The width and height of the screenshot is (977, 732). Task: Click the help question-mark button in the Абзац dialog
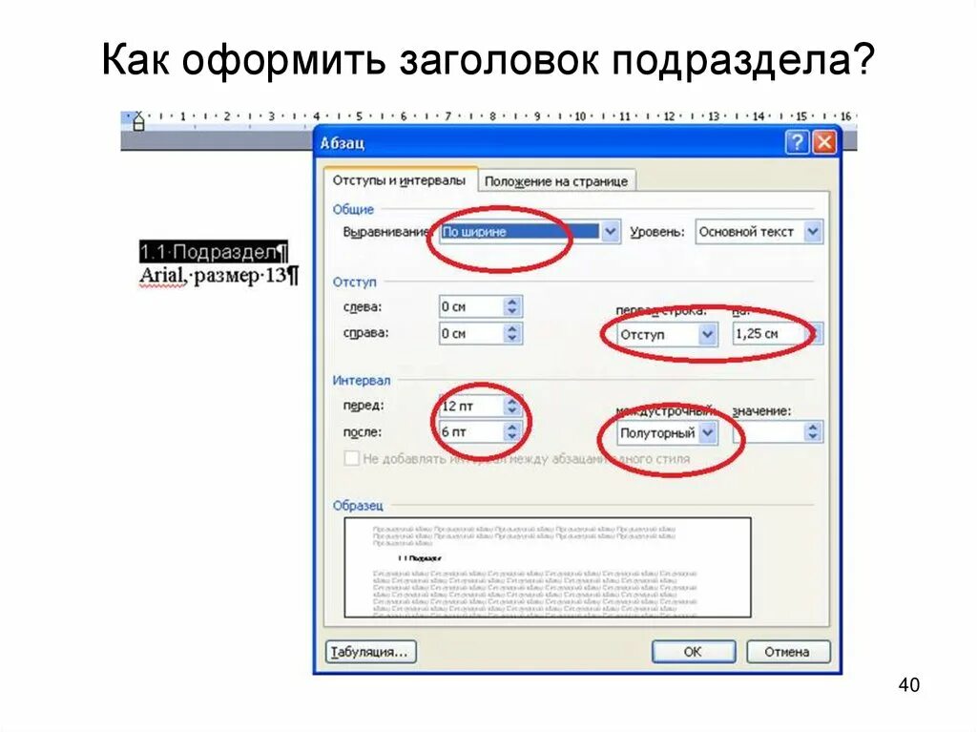coord(797,142)
